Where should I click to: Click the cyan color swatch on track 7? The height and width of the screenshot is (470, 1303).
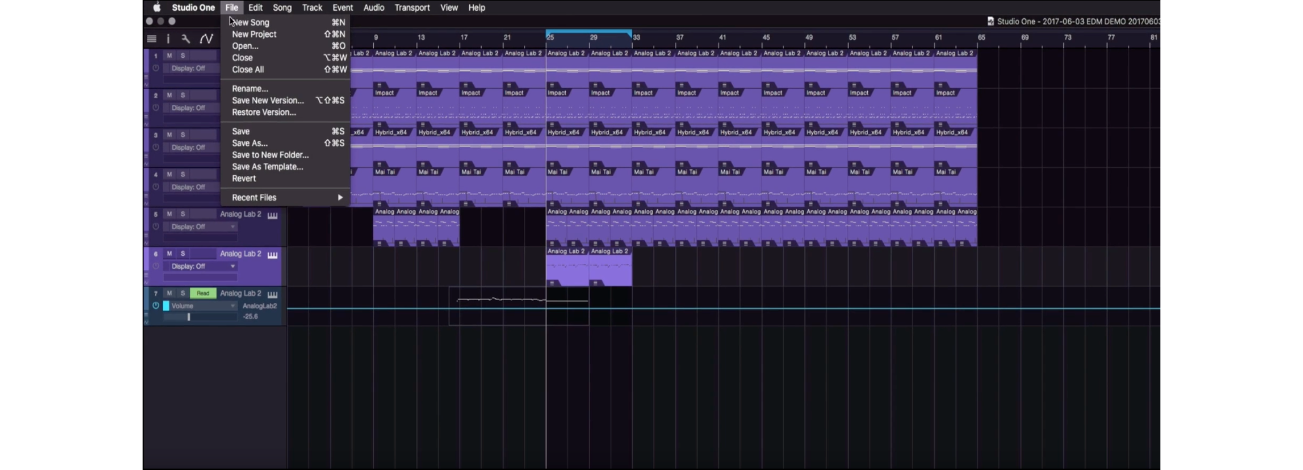(166, 305)
